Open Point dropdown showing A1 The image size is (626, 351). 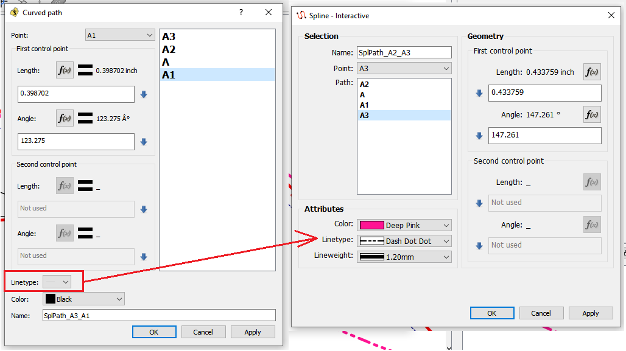pos(120,35)
